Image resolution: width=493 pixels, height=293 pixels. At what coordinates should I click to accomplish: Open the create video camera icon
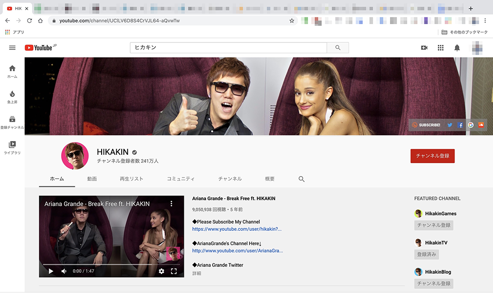click(x=424, y=47)
